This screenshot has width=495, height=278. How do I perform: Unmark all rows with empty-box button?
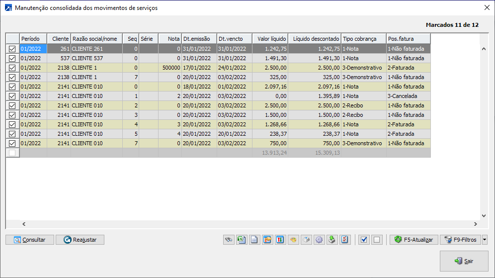pyautogui.click(x=377, y=240)
